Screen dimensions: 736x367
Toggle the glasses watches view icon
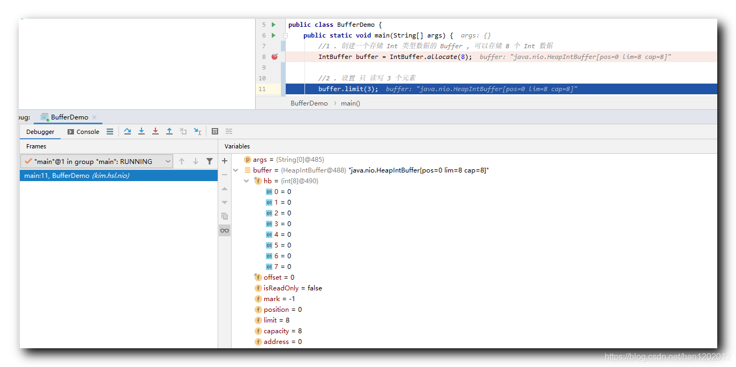(x=225, y=230)
